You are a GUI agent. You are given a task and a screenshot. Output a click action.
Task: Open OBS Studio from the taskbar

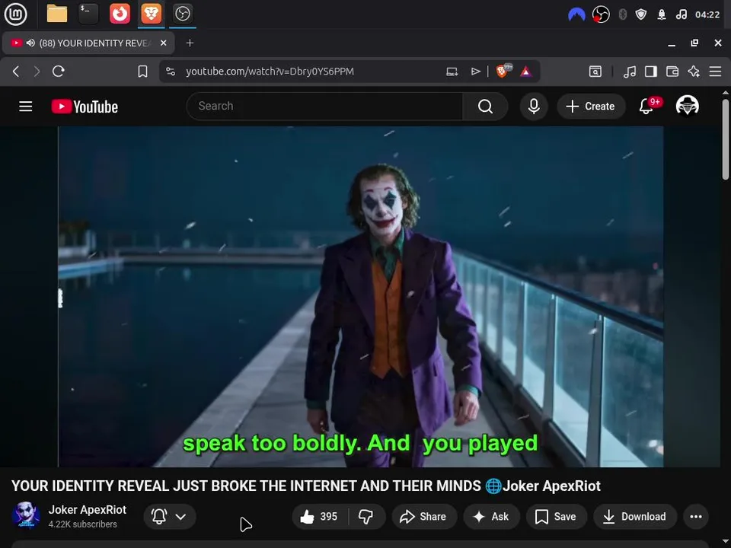point(182,14)
